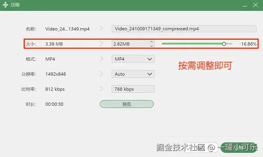Click the 768 kbps bitrate field
Viewport: 263px width, 157px height.
pos(133,89)
